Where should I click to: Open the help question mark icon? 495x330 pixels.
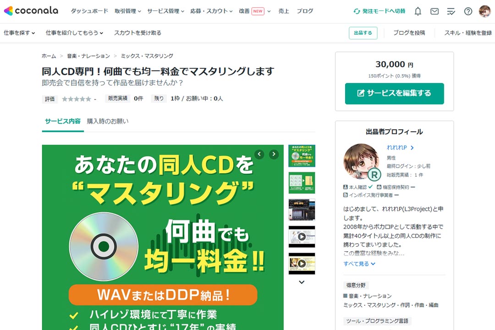pos(468,11)
